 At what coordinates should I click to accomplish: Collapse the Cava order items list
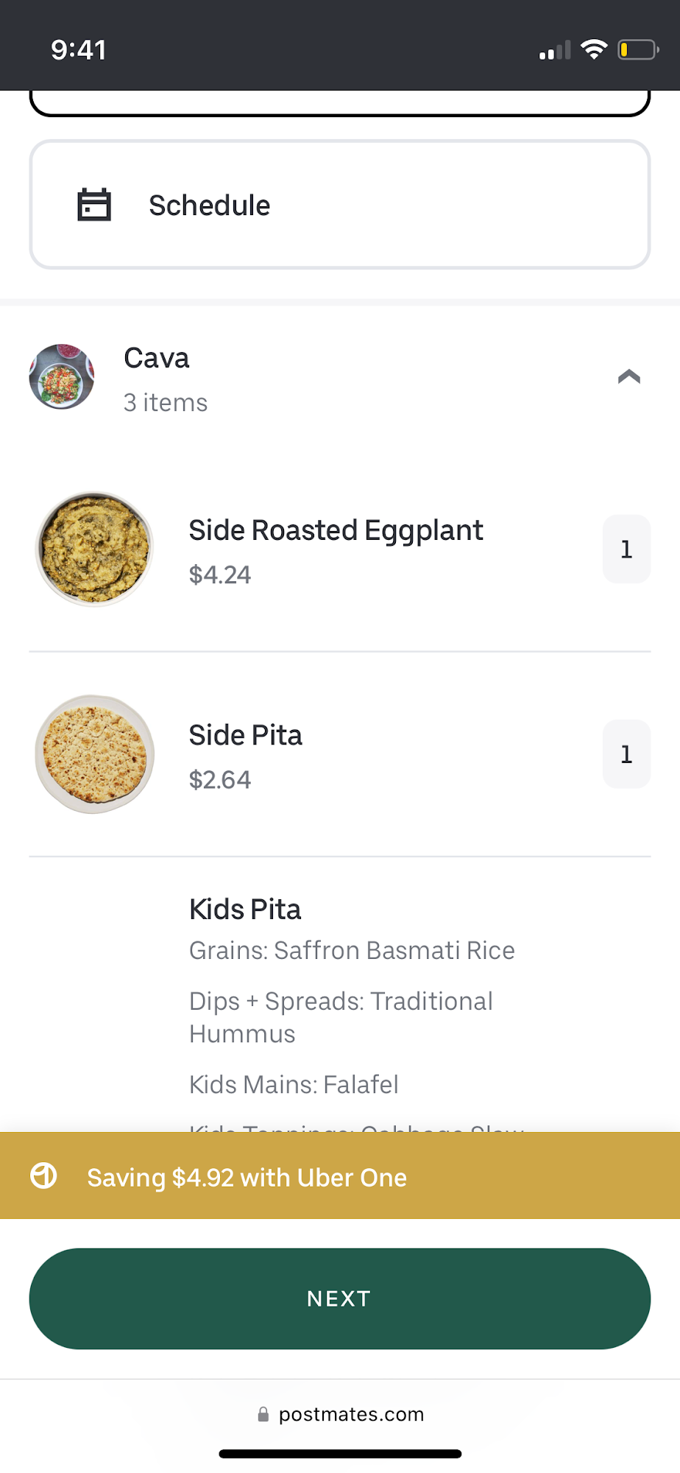tap(628, 377)
